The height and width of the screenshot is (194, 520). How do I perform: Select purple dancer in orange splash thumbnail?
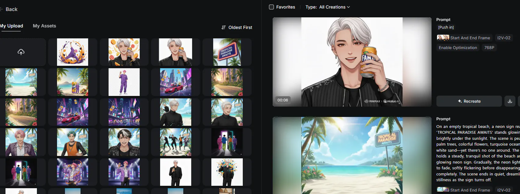[73, 52]
